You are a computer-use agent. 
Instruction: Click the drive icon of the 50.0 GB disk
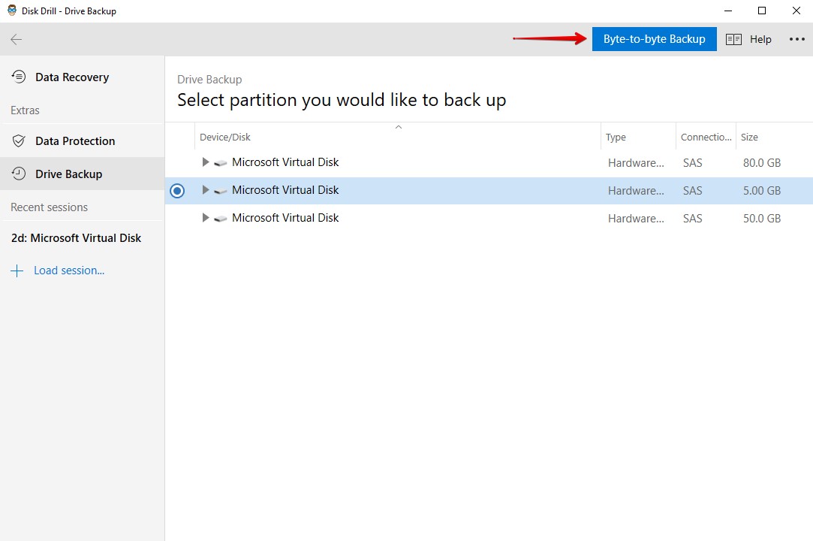[221, 219]
